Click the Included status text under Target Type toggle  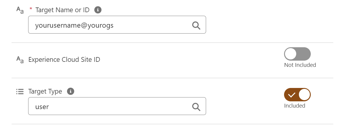click(x=294, y=106)
